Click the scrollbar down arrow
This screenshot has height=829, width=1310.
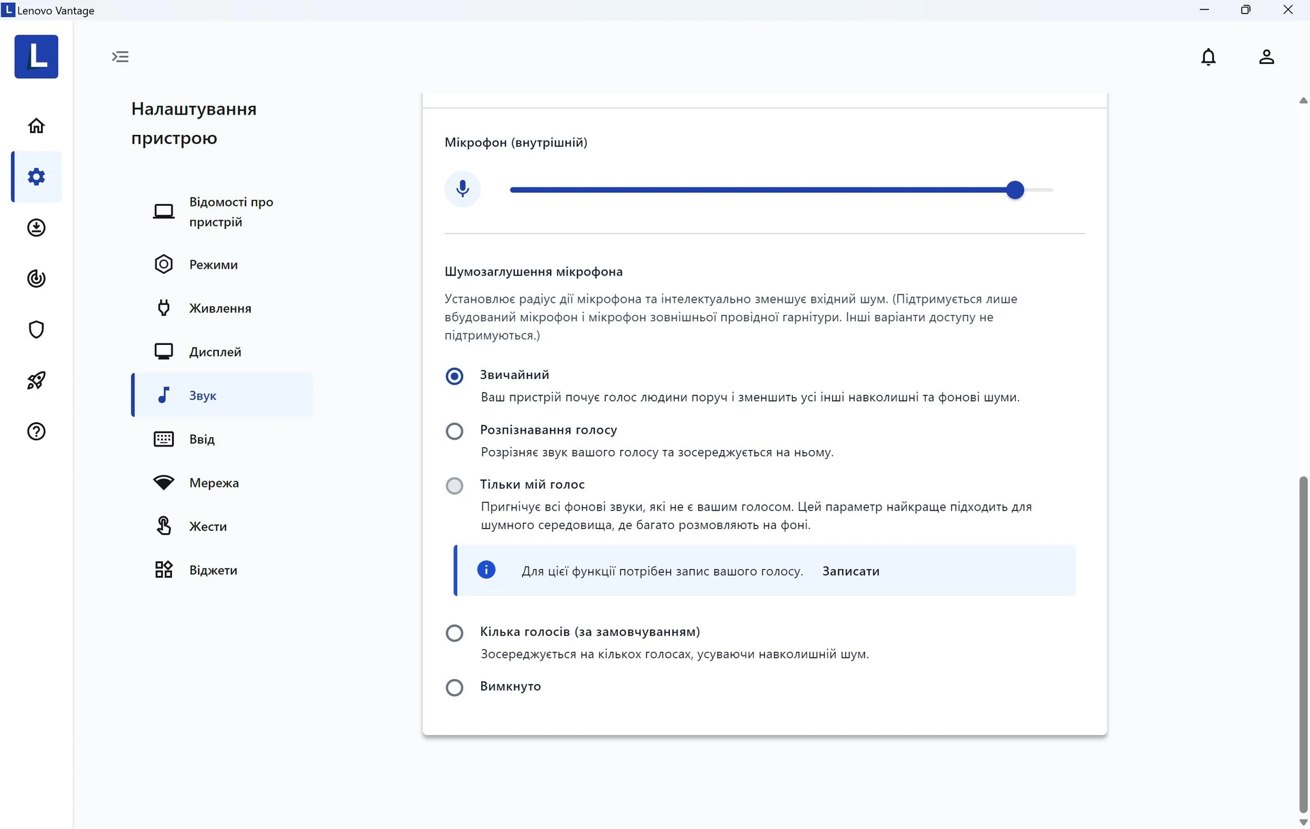click(x=1303, y=822)
